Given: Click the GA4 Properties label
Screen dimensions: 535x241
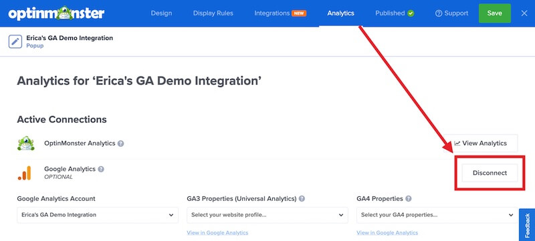Looking at the screenshot, I should 380,198.
